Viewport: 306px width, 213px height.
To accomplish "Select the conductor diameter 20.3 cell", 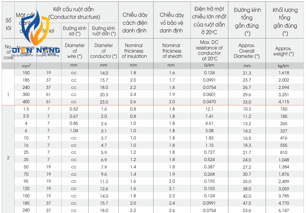I will tap(104, 94).
